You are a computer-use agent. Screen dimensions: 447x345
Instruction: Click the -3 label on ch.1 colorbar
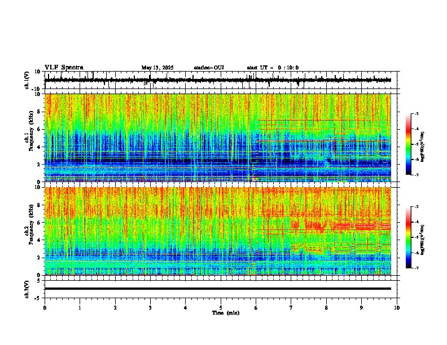point(416,114)
